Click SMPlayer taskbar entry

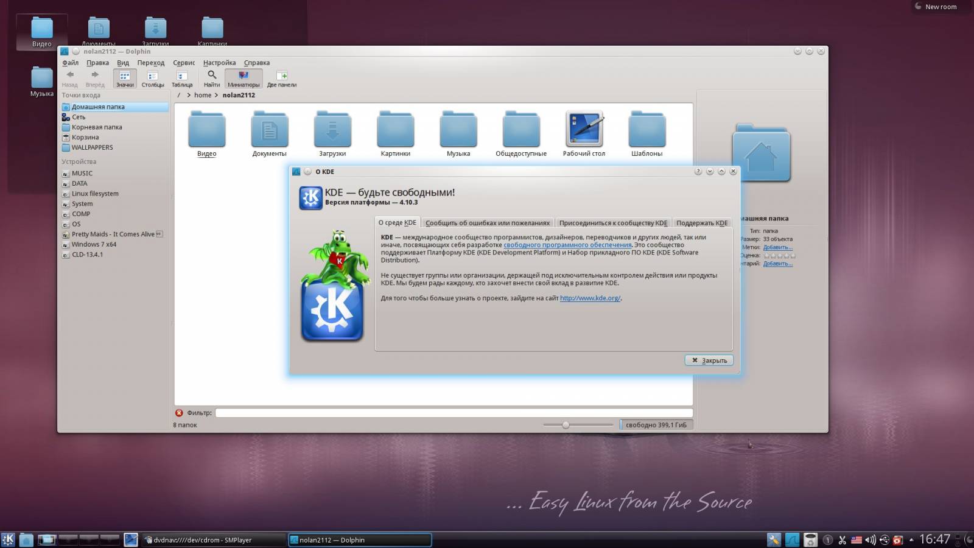tap(213, 539)
